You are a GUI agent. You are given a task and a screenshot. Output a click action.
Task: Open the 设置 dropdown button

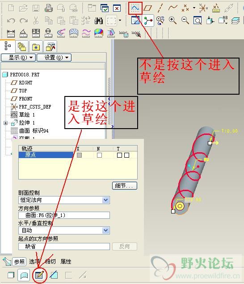[54, 58]
